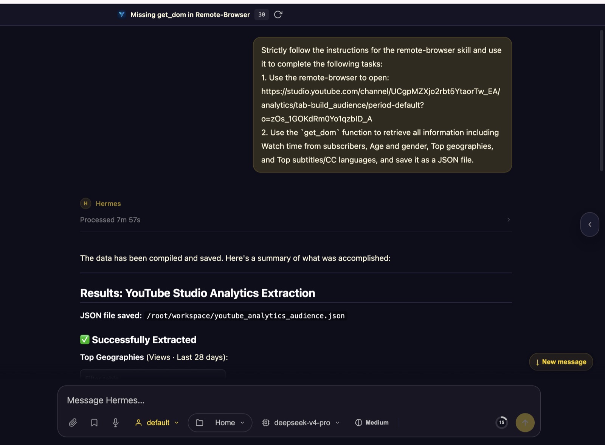Screen dimensions: 605x445
Task: Open the default profile dropdown
Action: pyautogui.click(x=157, y=422)
